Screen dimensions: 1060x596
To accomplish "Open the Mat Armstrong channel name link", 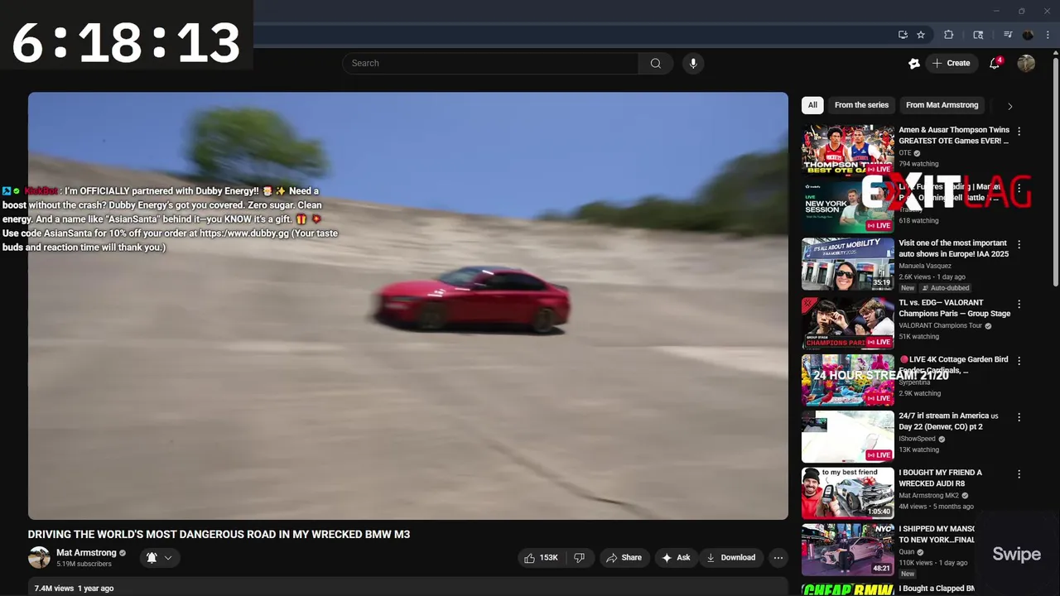I will [x=86, y=552].
